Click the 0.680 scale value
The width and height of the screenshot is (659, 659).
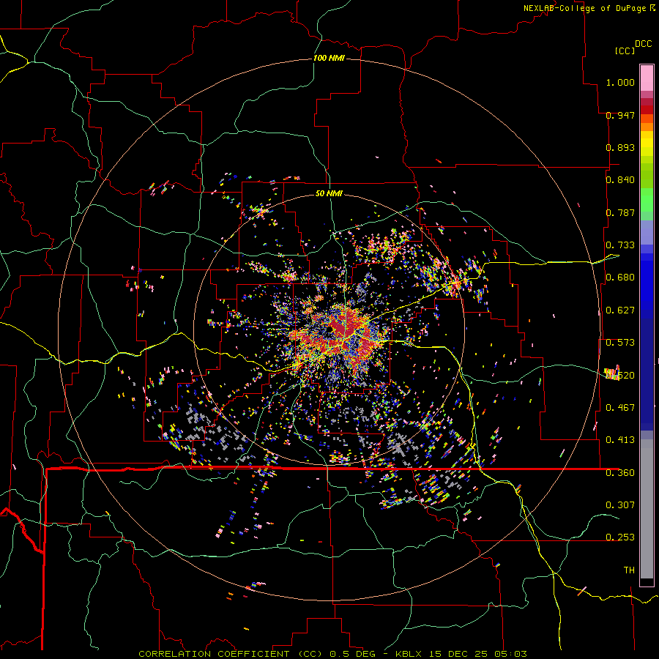click(620, 278)
